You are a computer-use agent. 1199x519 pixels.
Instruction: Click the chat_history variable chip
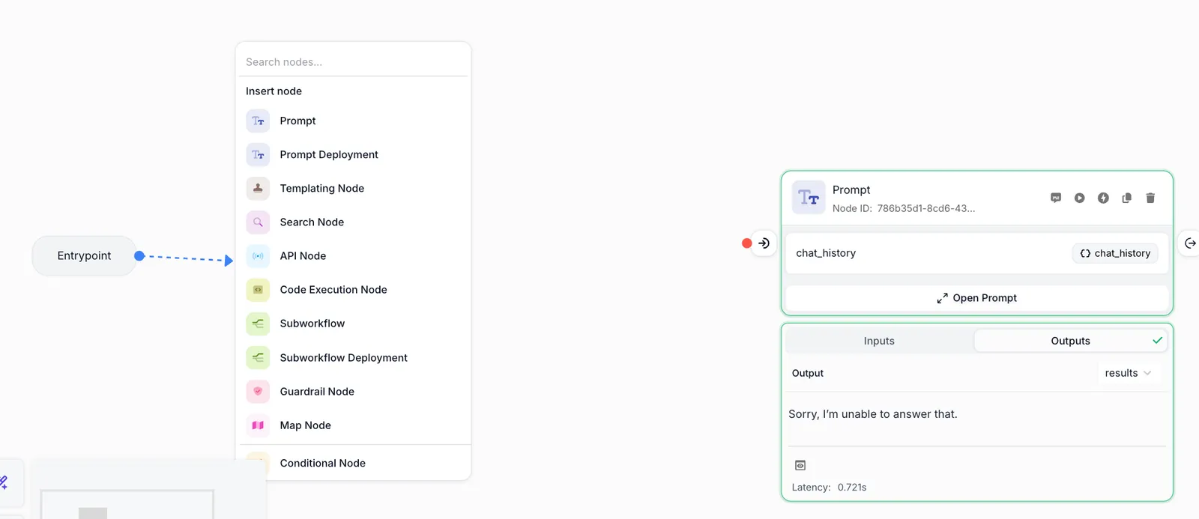pyautogui.click(x=1115, y=253)
